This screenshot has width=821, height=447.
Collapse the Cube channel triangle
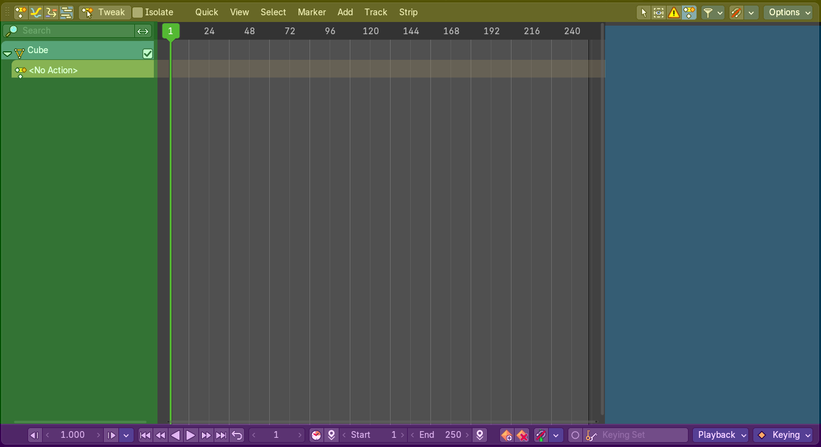[x=7, y=53]
